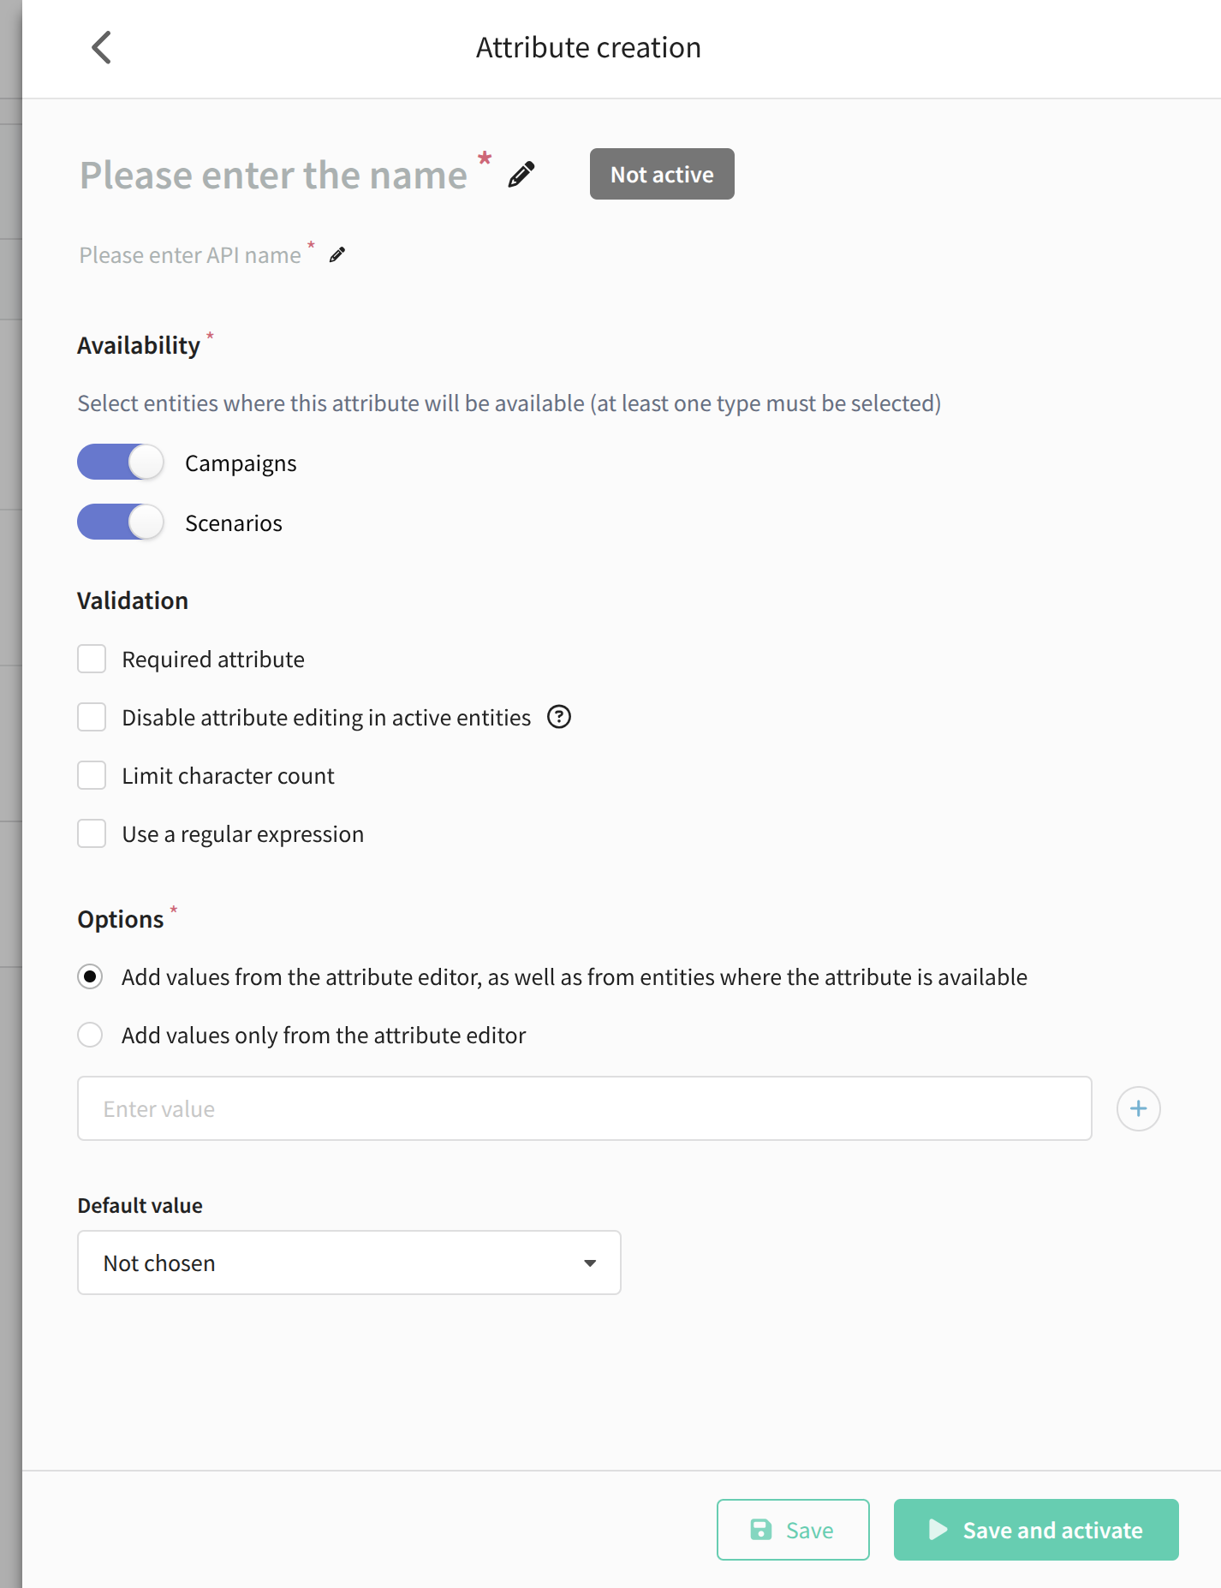
Task: Toggle the Campaigns availability switch
Action: click(x=121, y=463)
